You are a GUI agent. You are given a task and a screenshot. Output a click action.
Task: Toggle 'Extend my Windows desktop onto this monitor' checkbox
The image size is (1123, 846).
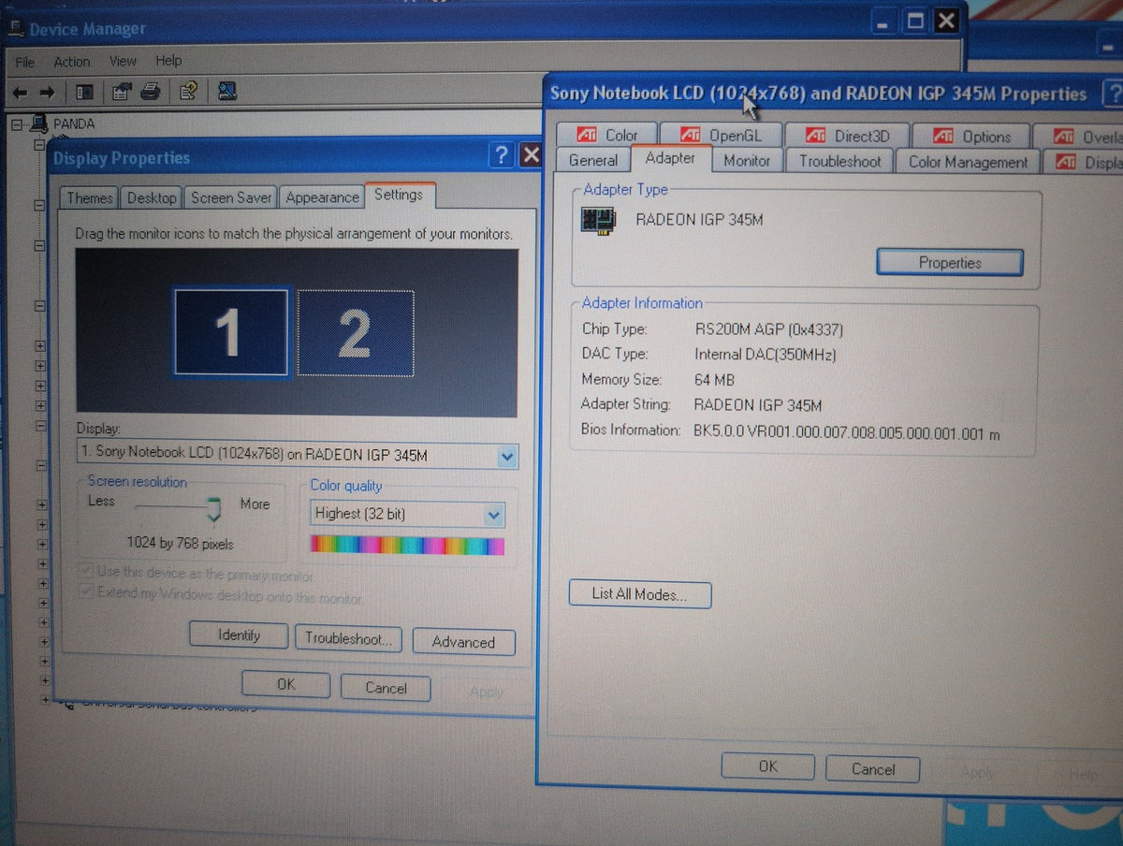86,593
